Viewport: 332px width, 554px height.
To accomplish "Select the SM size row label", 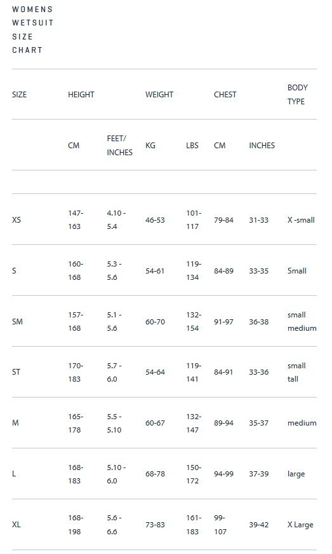I will coord(17,321).
